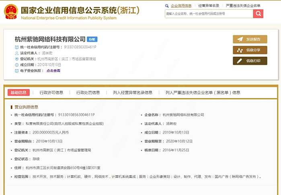Click the 登记状态 存续 value
The image size is (281, 195).
[36, 159]
